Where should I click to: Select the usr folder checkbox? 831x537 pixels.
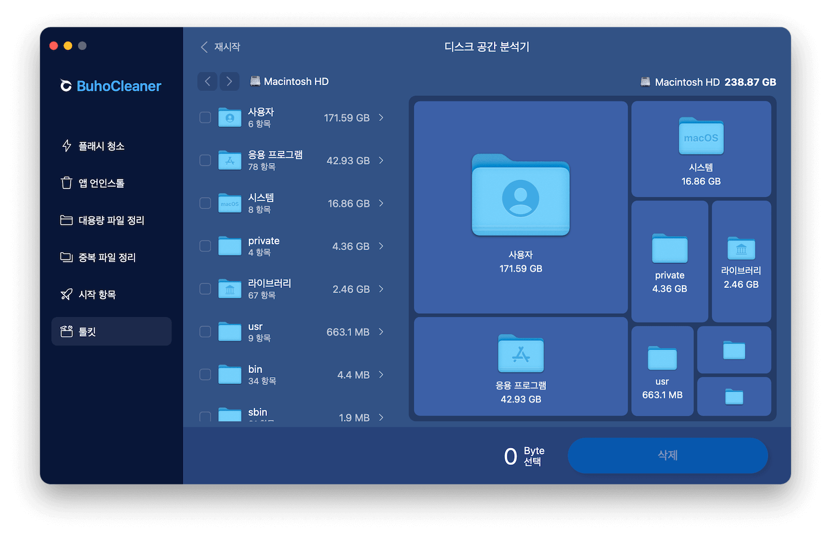click(205, 332)
